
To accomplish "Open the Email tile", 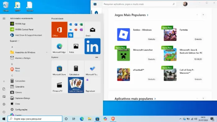I will 92,29.
